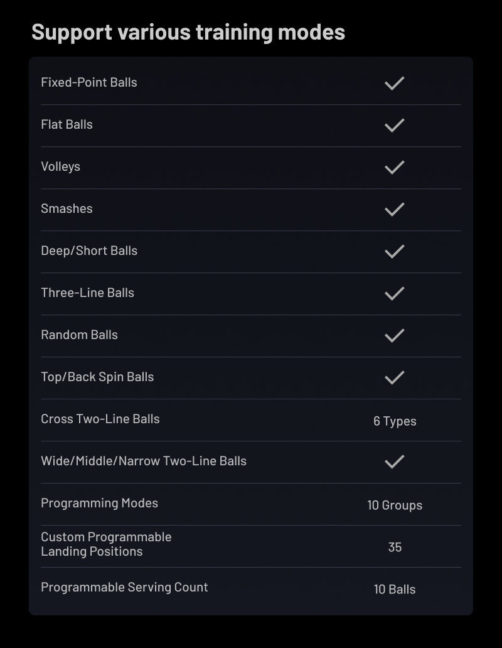The image size is (502, 648).
Task: Click the checkmark next to Smashes
Action: [394, 209]
